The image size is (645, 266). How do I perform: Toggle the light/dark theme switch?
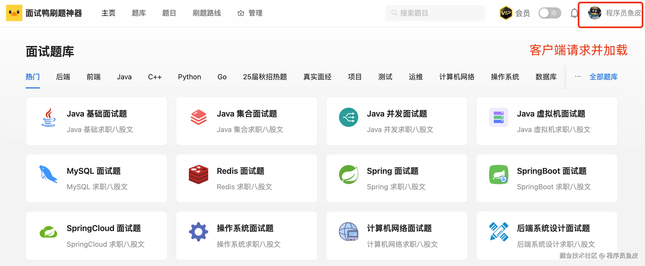[550, 13]
